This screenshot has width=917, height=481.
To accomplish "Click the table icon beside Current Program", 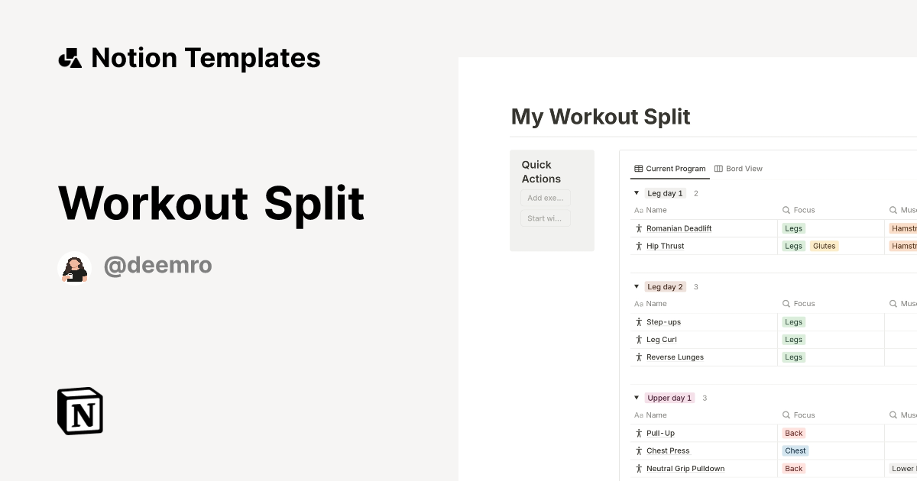I will click(637, 168).
